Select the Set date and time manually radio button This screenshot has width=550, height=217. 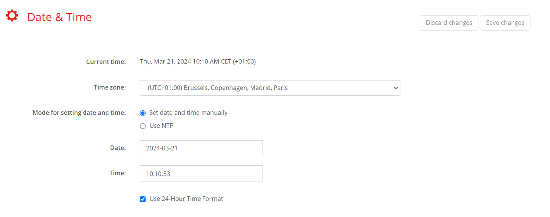pyautogui.click(x=143, y=113)
